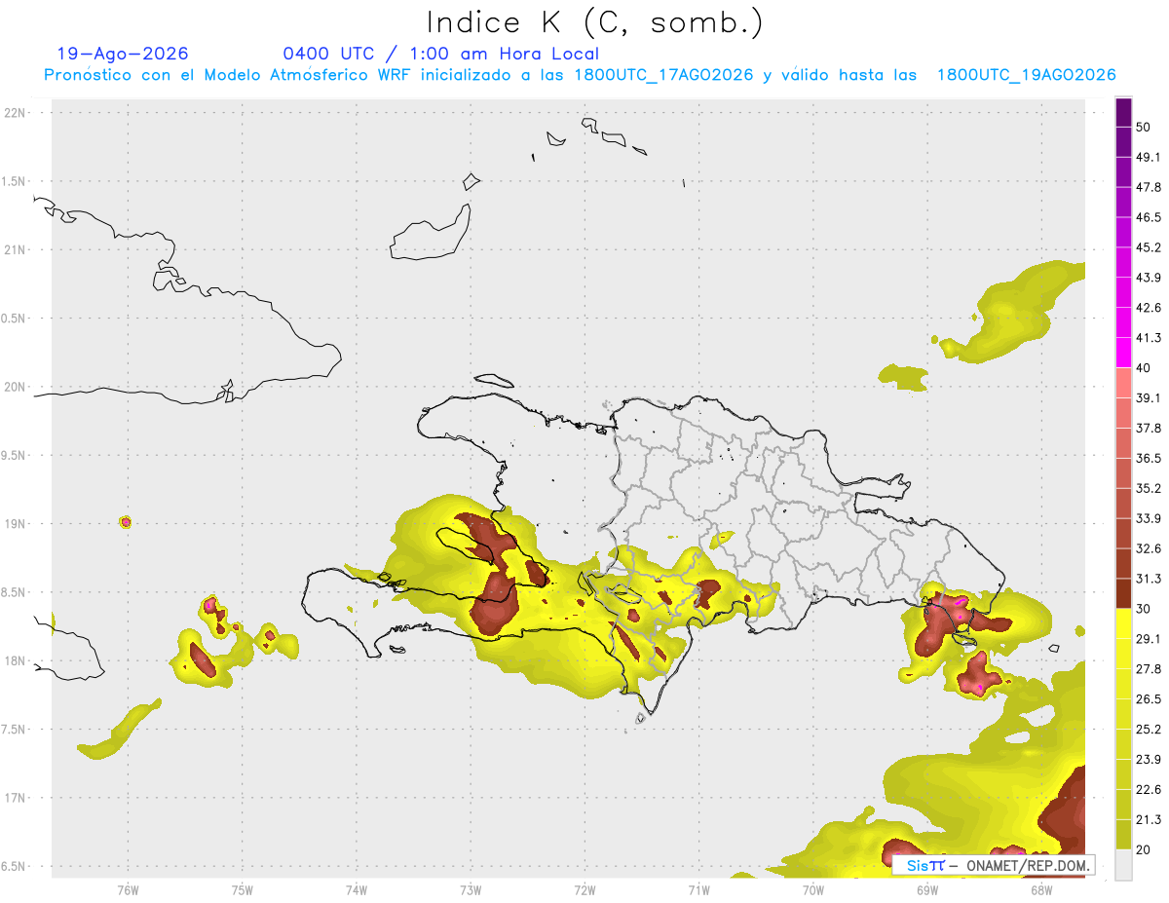Pick the salmon swatch between 39.1 and 40
1169x903 pixels.
[x=1123, y=383]
